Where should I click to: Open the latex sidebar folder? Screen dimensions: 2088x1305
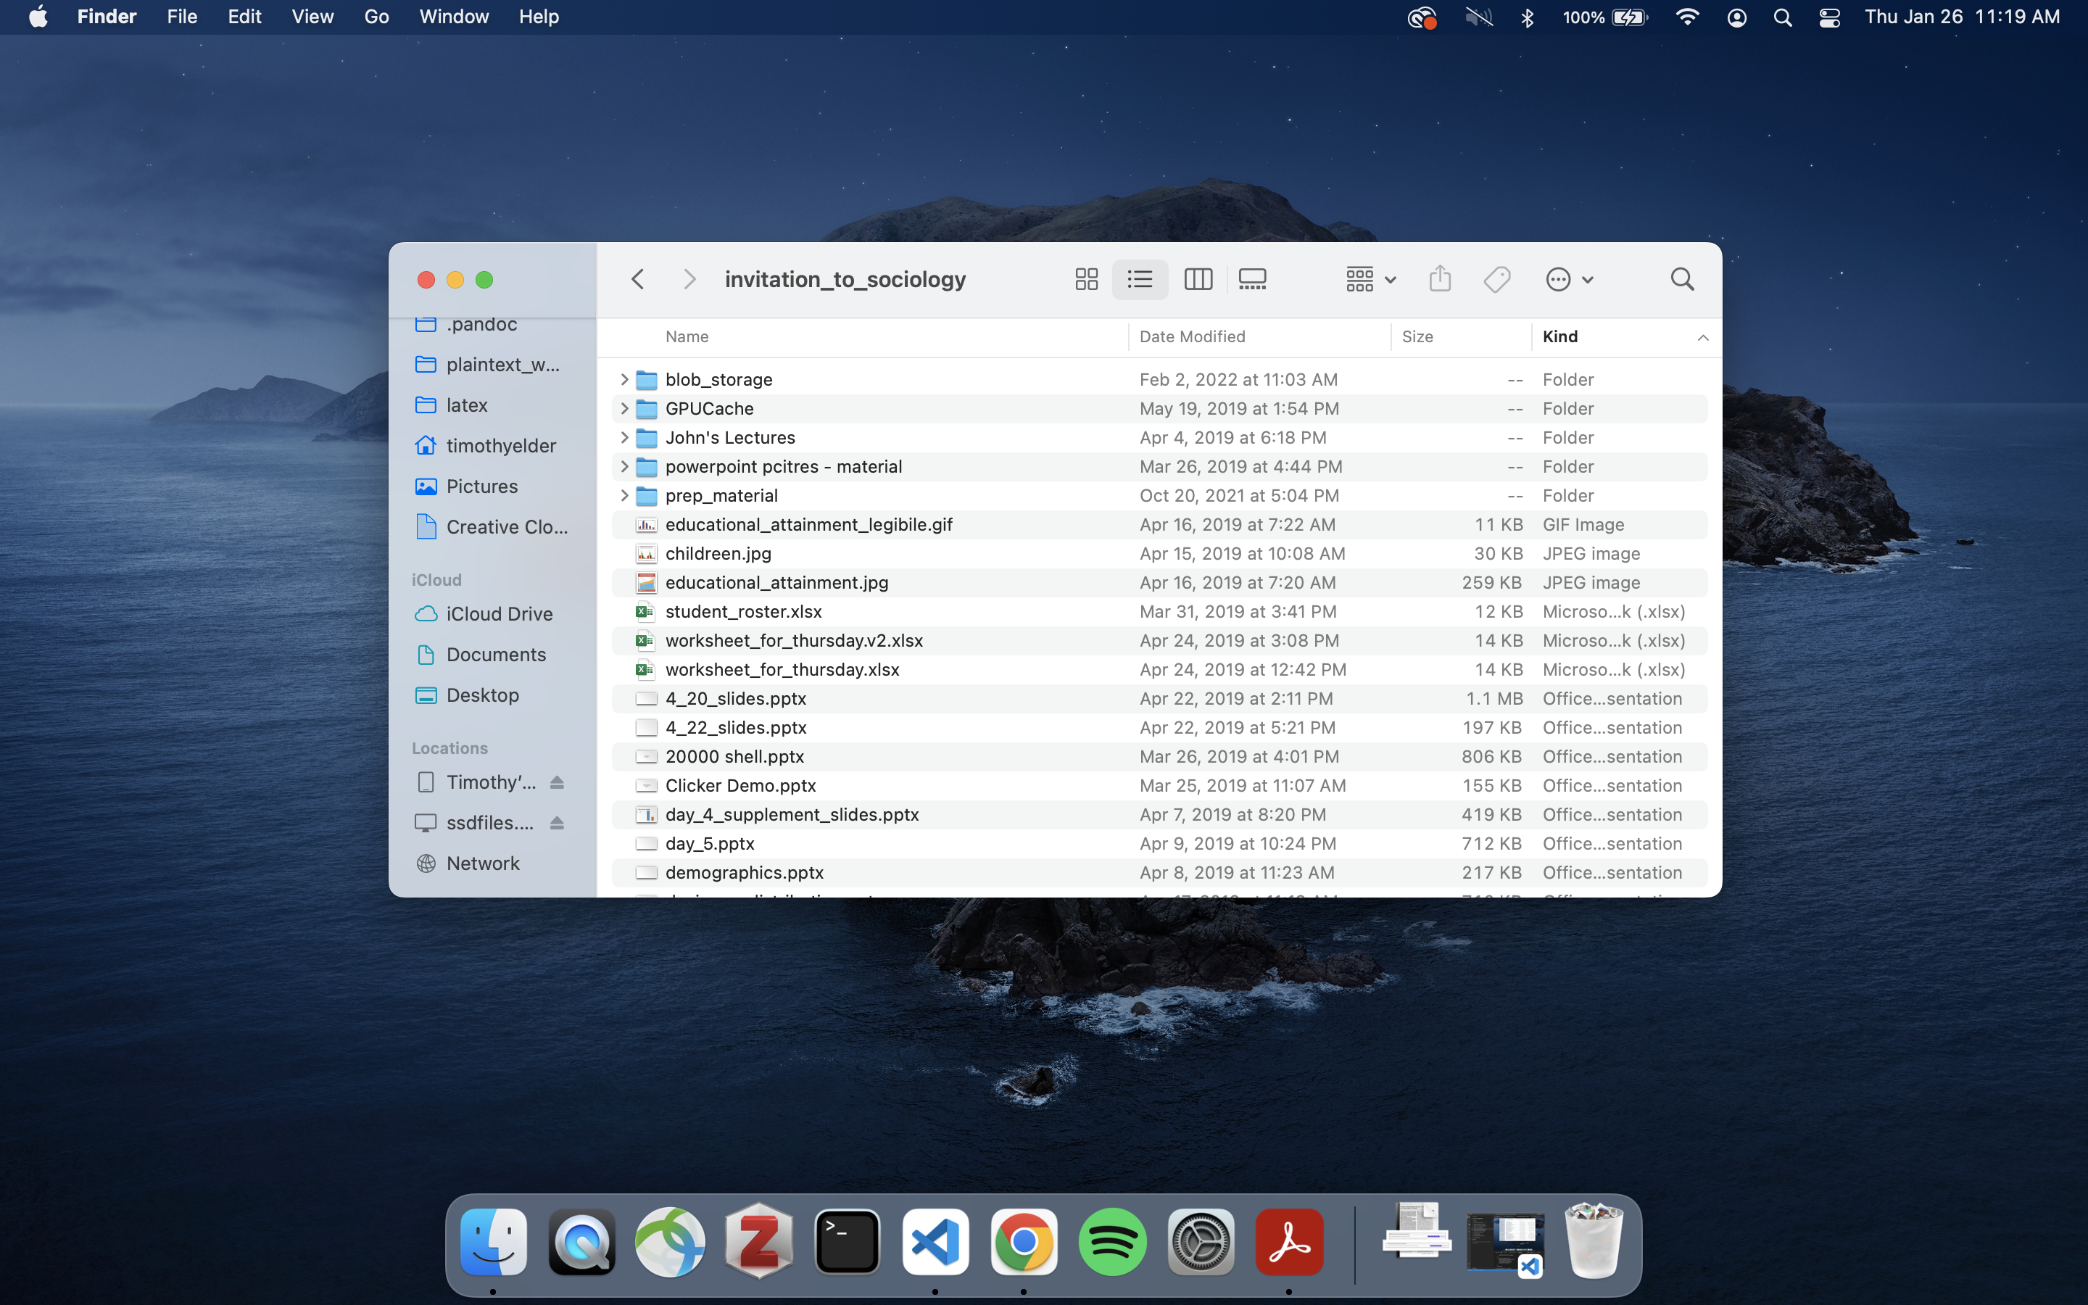point(451,405)
